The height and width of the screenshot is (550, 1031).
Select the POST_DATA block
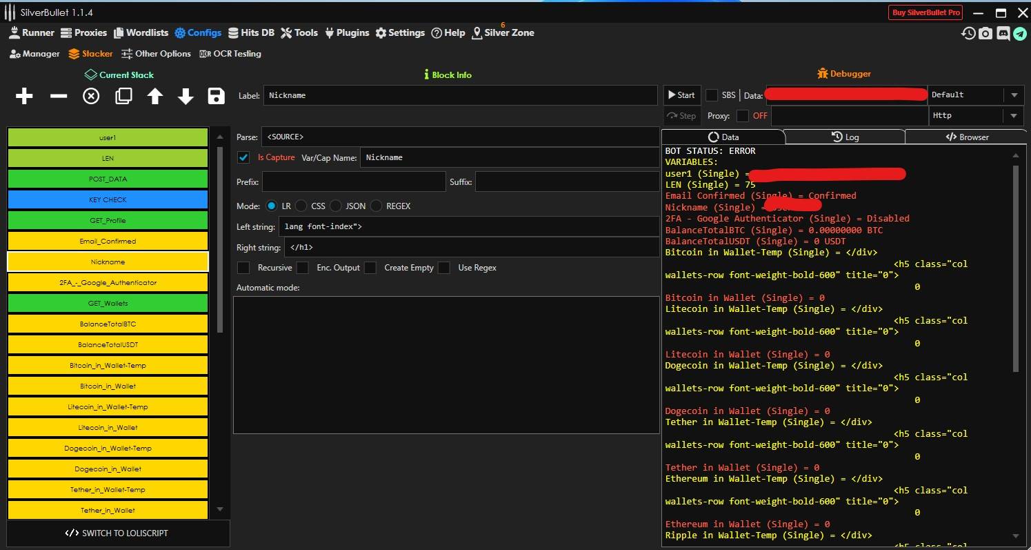(108, 179)
